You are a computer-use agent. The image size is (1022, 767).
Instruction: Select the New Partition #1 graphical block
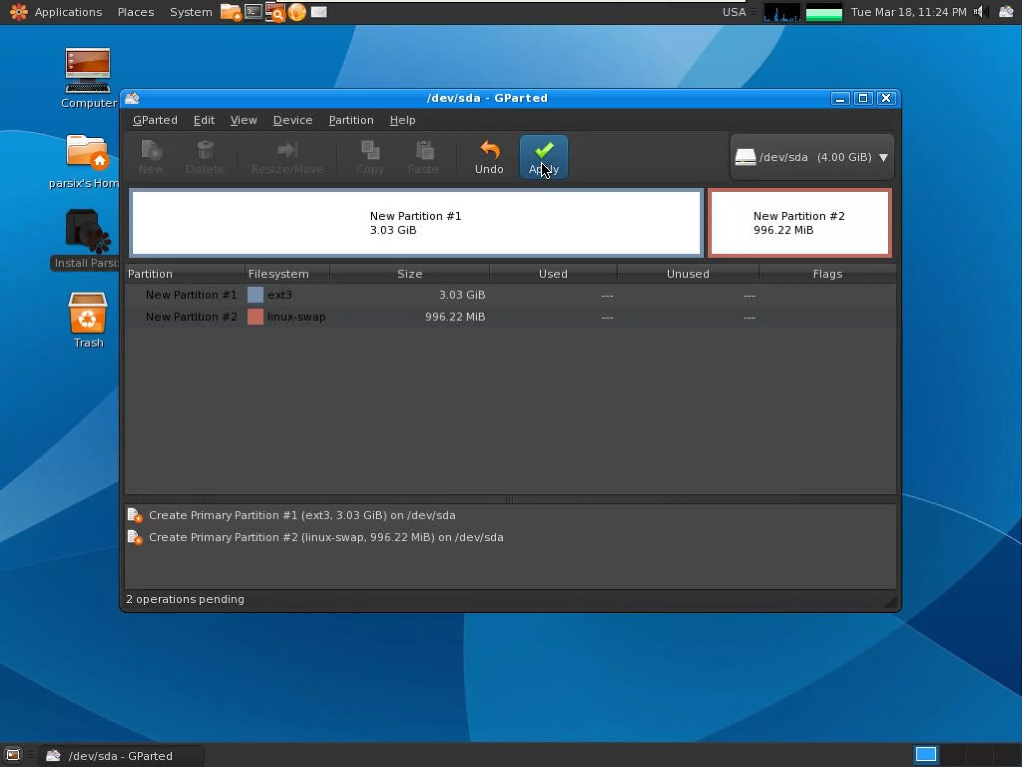[416, 223]
